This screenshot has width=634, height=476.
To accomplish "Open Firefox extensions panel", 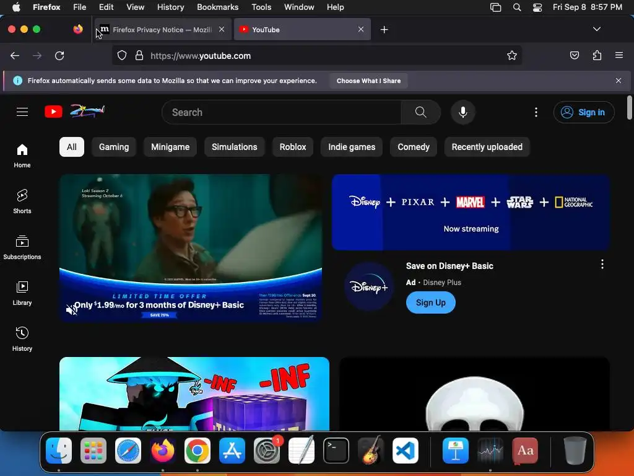I will coord(597,55).
